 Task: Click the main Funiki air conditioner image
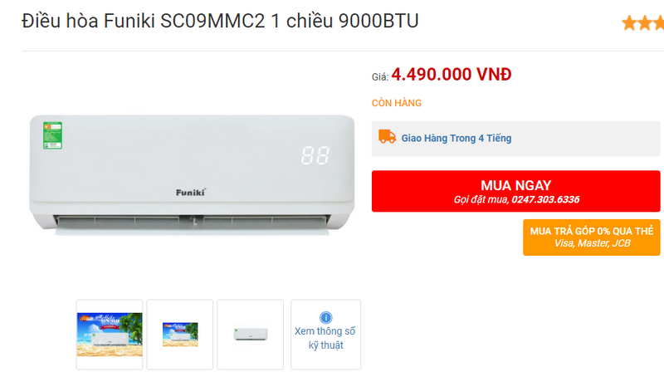pyautogui.click(x=192, y=174)
